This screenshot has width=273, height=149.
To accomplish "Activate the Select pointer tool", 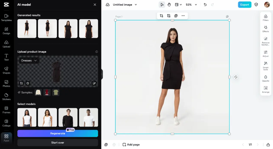I will pyautogui.click(x=162, y=5).
